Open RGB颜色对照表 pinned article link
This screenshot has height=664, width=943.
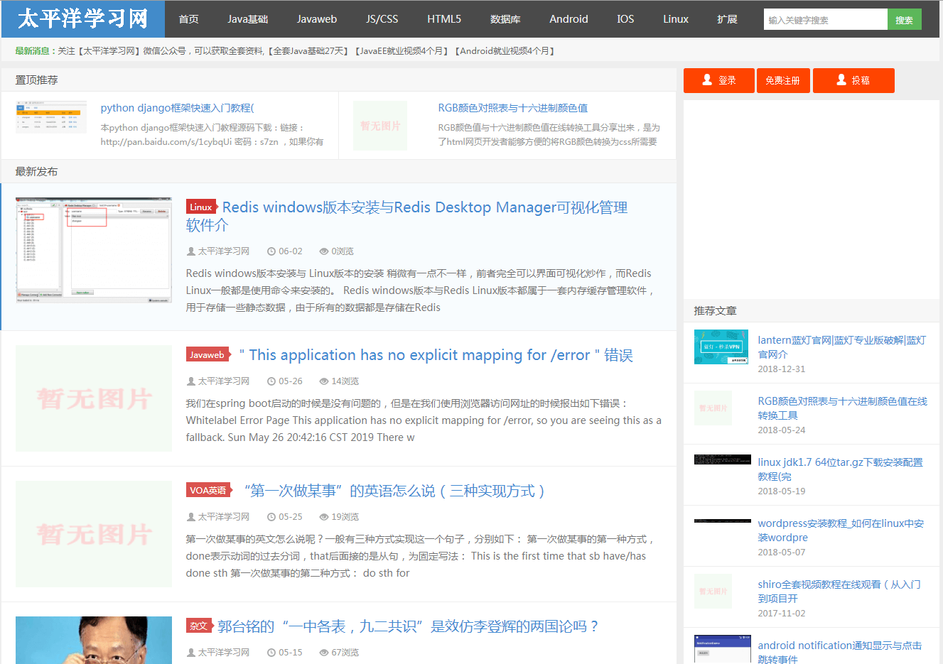click(512, 108)
